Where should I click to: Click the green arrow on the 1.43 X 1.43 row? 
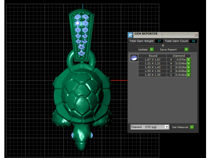pos(189,67)
